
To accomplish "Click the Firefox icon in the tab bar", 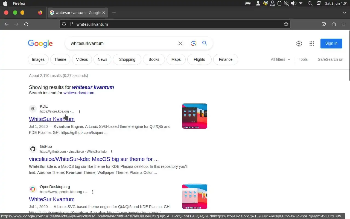I will point(40,13).
